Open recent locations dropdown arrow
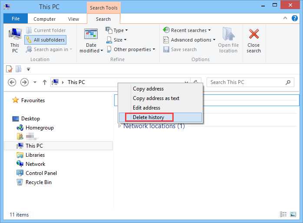Screen dimensions: 303x223 coord(35,82)
